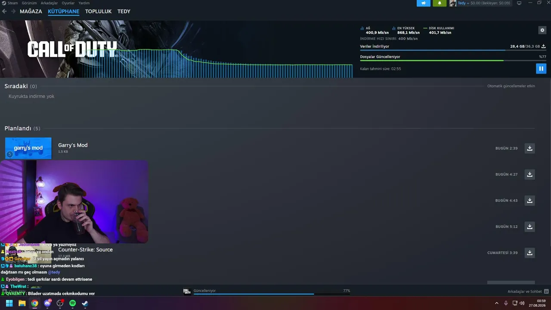Download Garry's Mod scheduled BUGÜN 2:39
551x310 pixels.
(x=529, y=149)
